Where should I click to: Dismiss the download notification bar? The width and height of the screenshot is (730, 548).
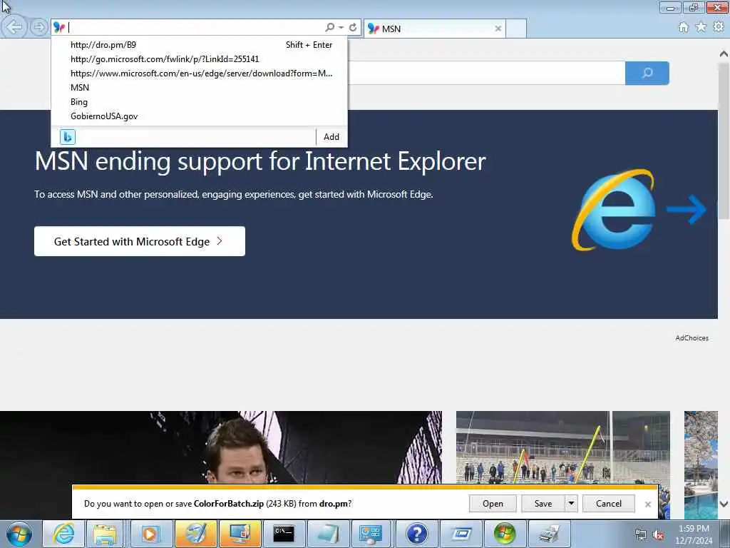click(x=647, y=504)
